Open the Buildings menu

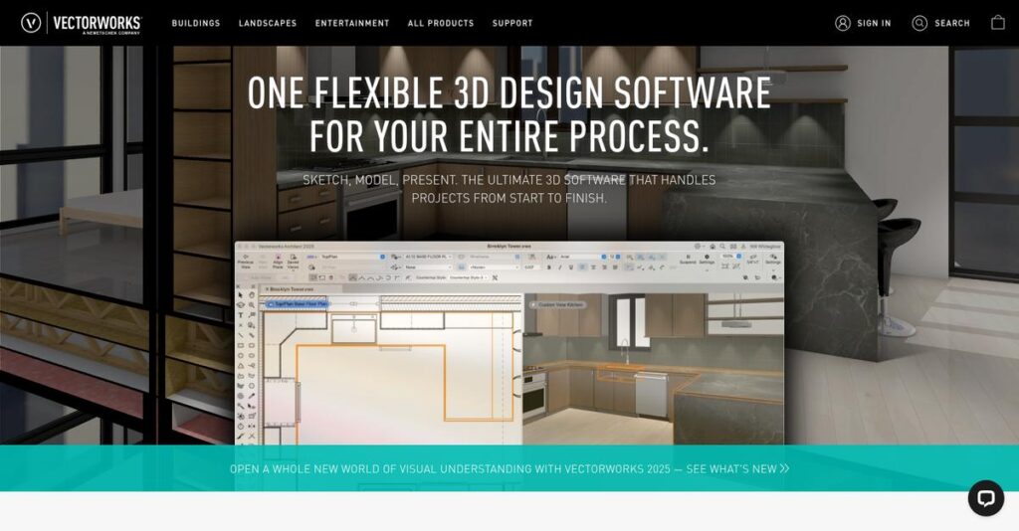pos(196,23)
